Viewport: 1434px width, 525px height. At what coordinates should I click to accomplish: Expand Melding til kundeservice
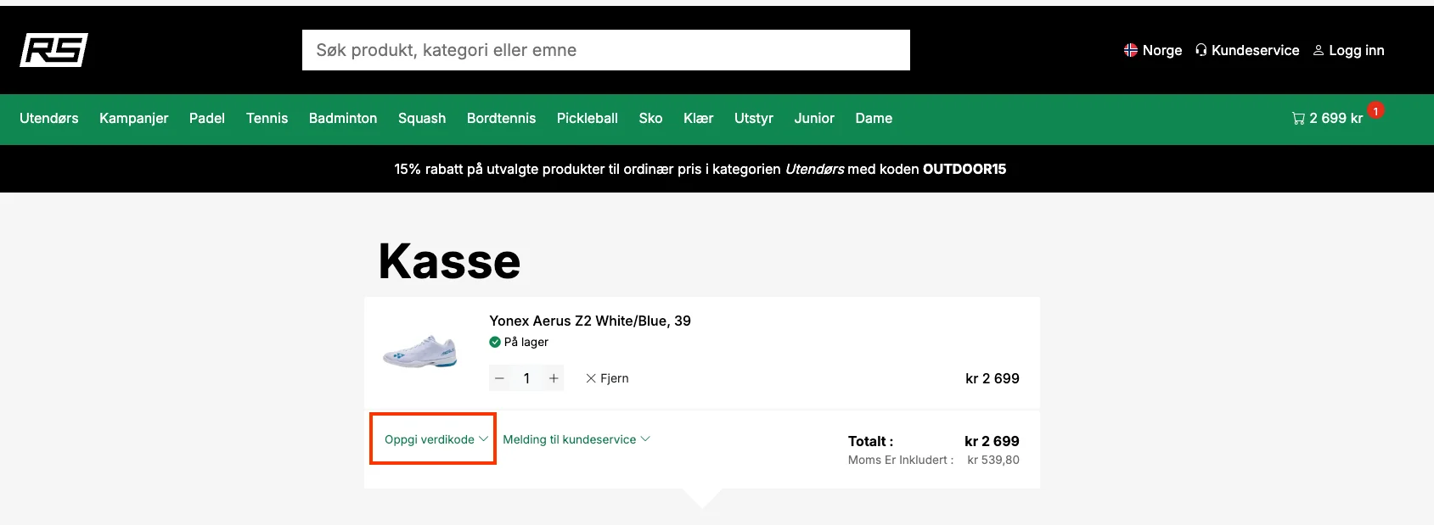[576, 439]
